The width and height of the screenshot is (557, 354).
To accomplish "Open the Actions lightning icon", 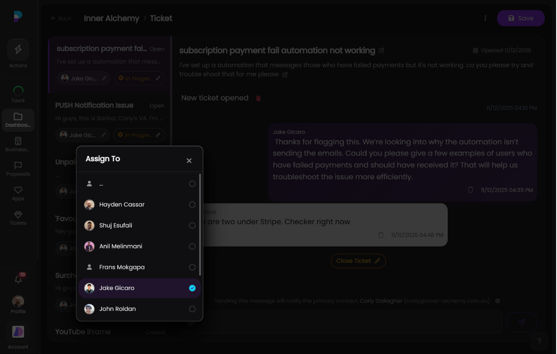I will click(x=18, y=49).
